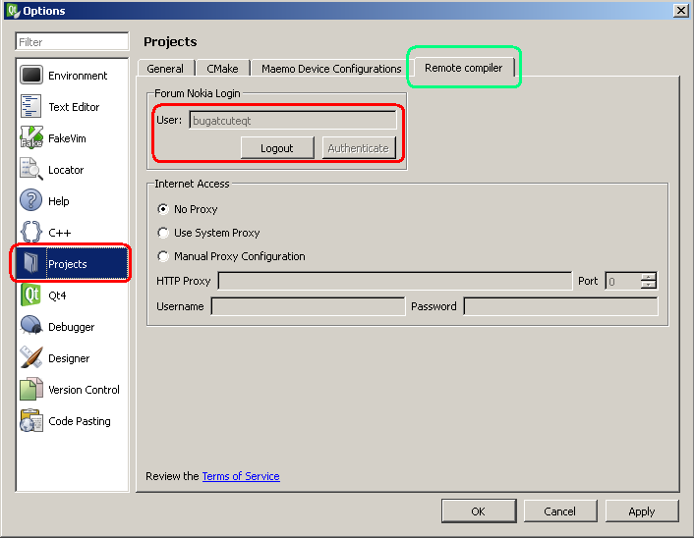Select C++ label in category list
The height and width of the screenshot is (538, 694).
pos(60,233)
